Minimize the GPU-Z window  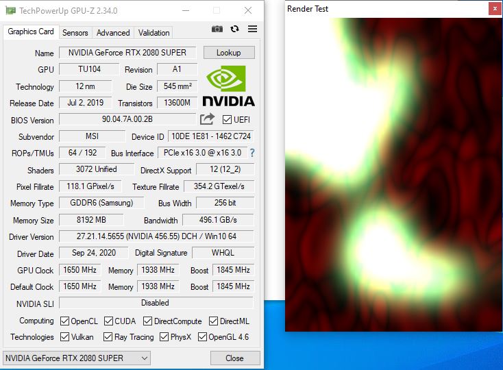(186, 10)
